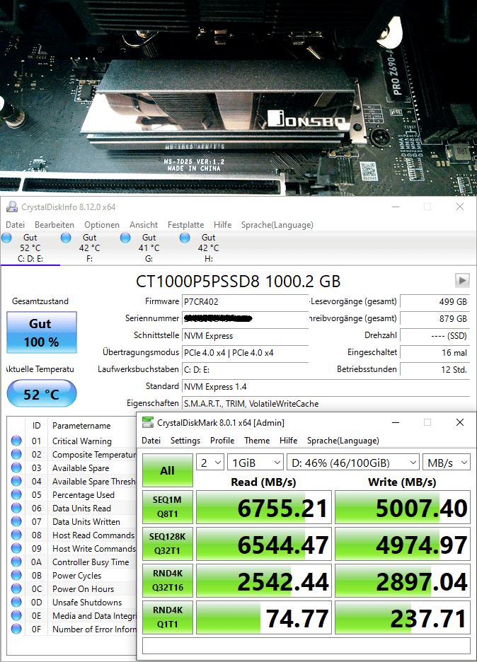Open the Optionen menu in CrystalDiskInfo

(102, 225)
